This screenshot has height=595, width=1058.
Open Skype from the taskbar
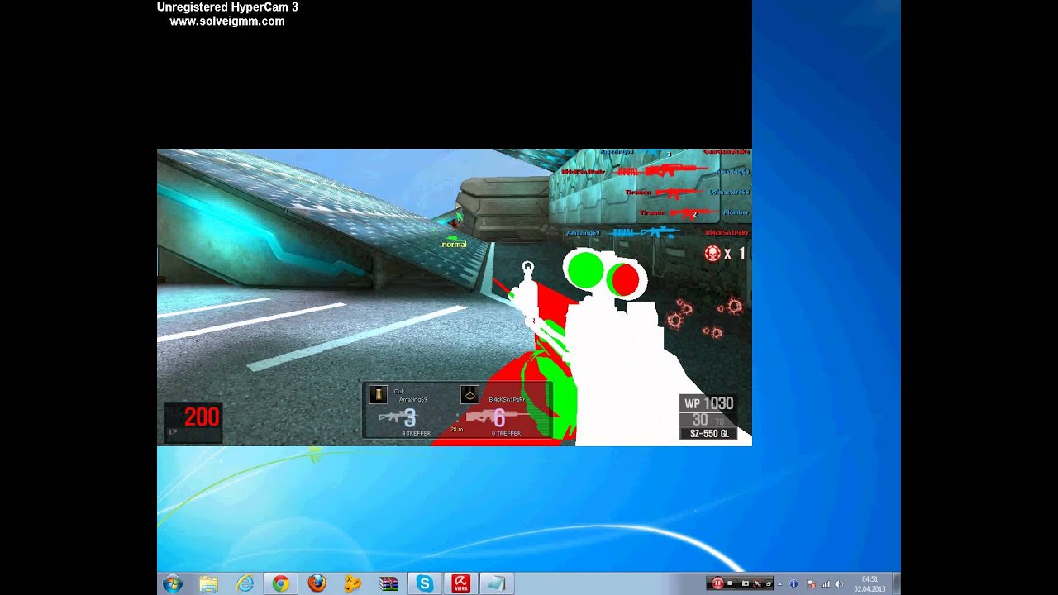(425, 583)
